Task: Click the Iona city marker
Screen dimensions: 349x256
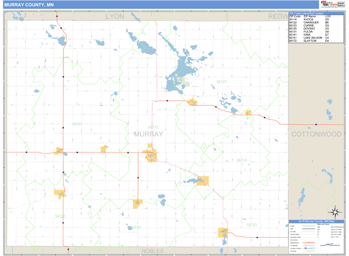Action: point(138,203)
